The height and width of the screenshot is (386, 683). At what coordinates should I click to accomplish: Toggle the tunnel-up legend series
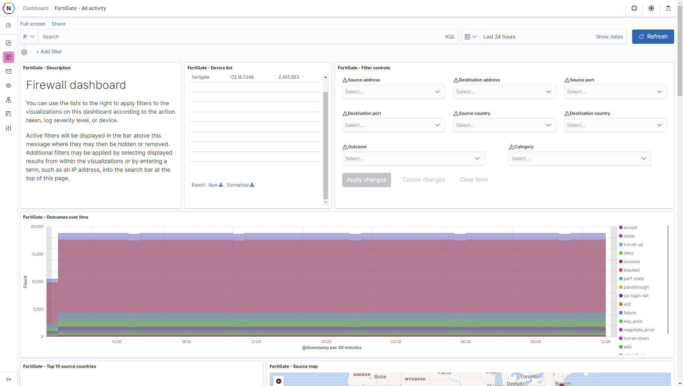tap(633, 245)
